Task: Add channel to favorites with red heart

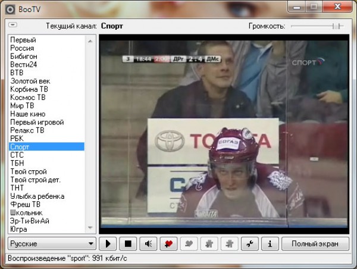Action: 168,244
